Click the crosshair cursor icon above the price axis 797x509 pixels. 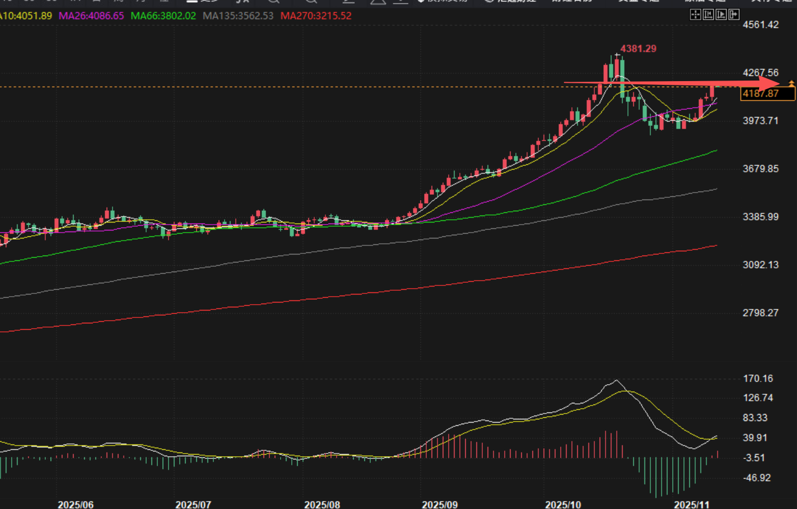[695, 15]
